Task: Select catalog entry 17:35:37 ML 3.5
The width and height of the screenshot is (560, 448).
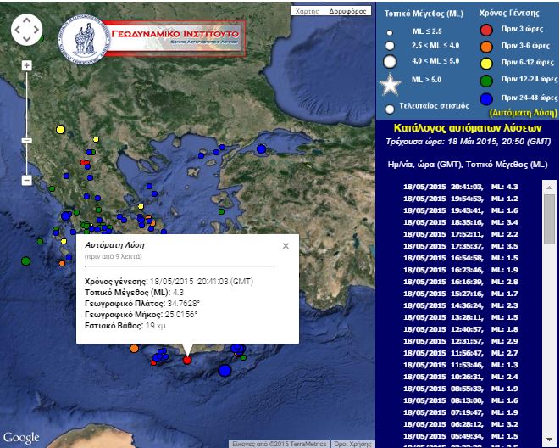Action: tap(461, 246)
